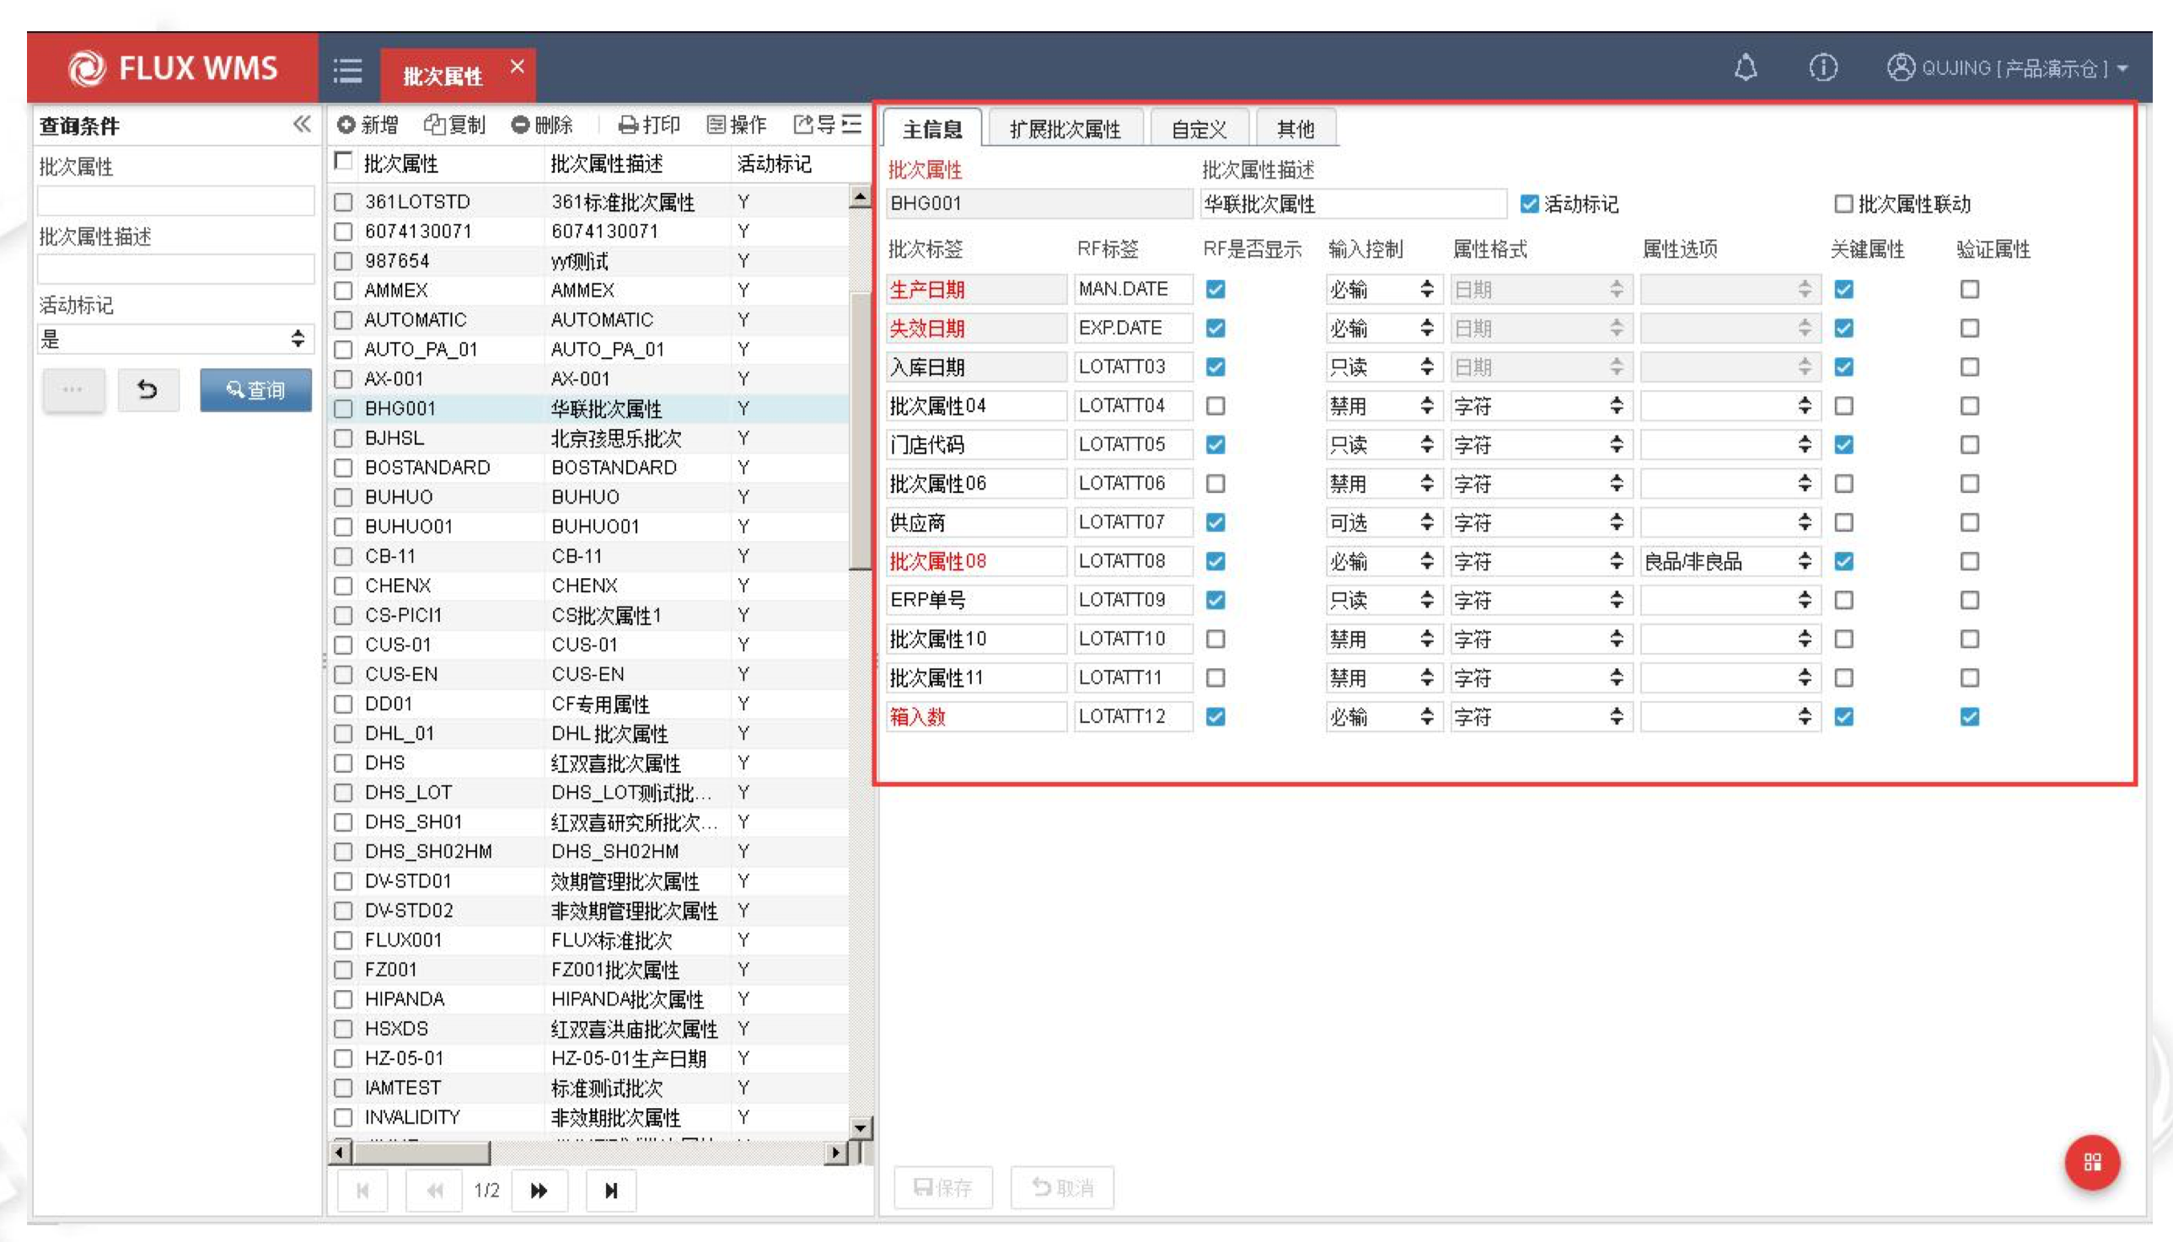The image size is (2173, 1242).
Task: Enable 批次属性联动 checkbox
Action: tap(1843, 204)
